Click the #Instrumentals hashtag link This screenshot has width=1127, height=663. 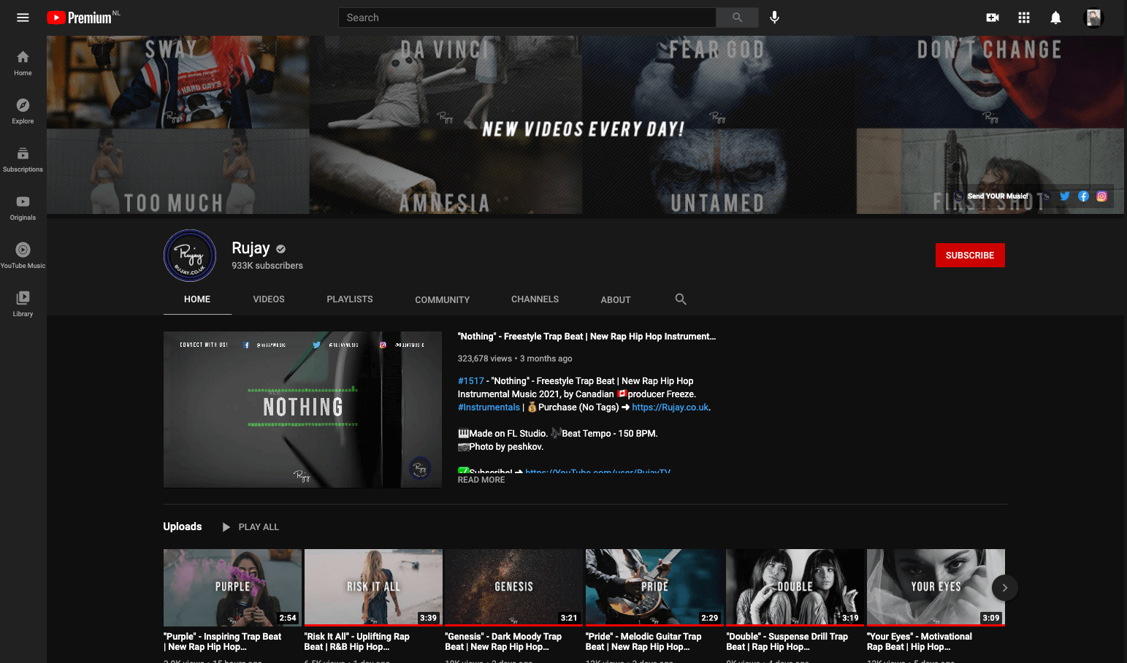tap(489, 407)
